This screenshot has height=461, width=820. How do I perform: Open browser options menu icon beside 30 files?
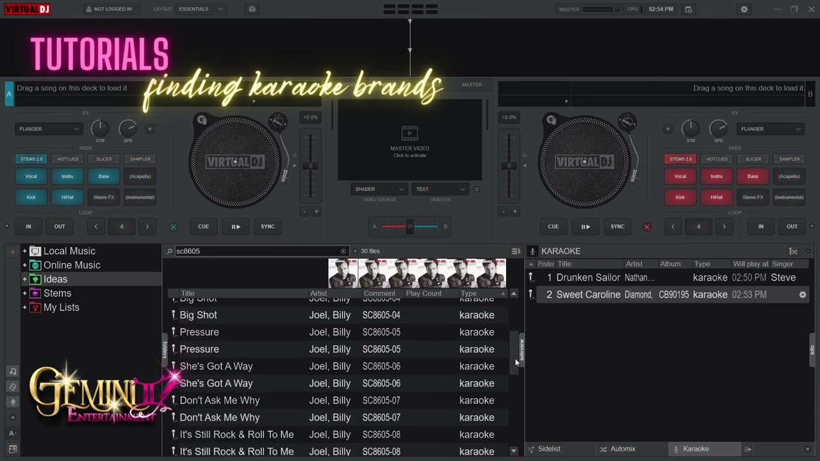click(x=515, y=251)
